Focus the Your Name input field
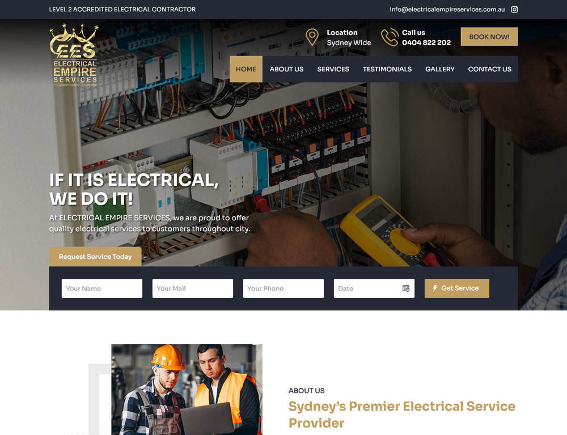567x435 pixels. (x=102, y=288)
